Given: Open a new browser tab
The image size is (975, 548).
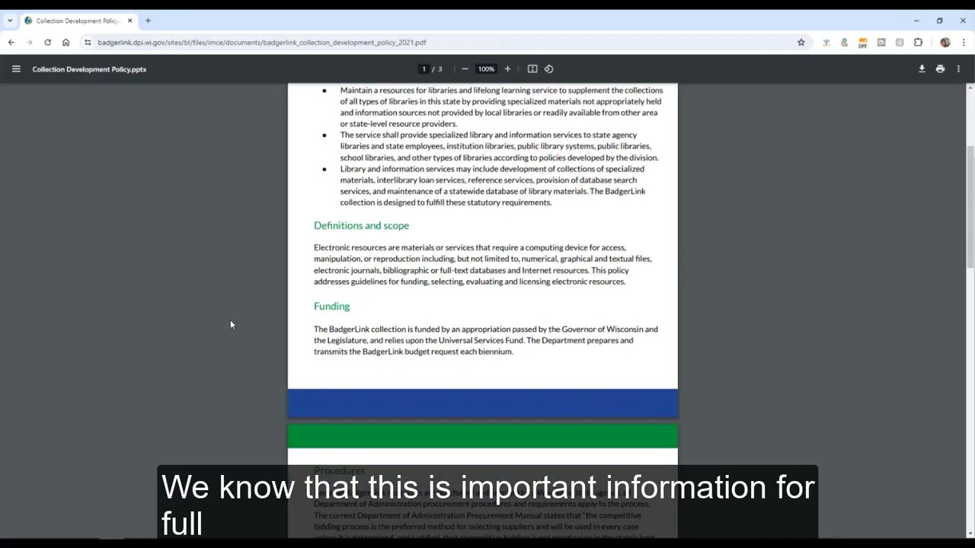Looking at the screenshot, I should click(x=148, y=21).
